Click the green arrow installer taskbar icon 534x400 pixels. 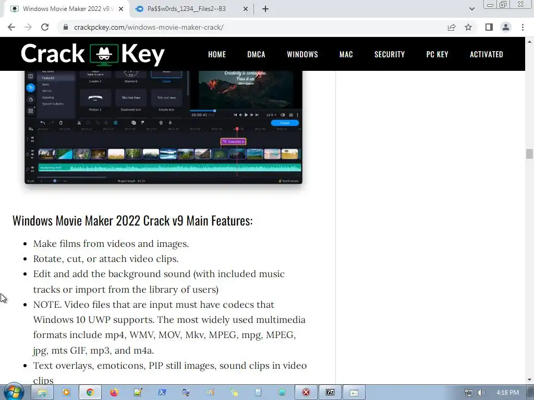(354, 393)
